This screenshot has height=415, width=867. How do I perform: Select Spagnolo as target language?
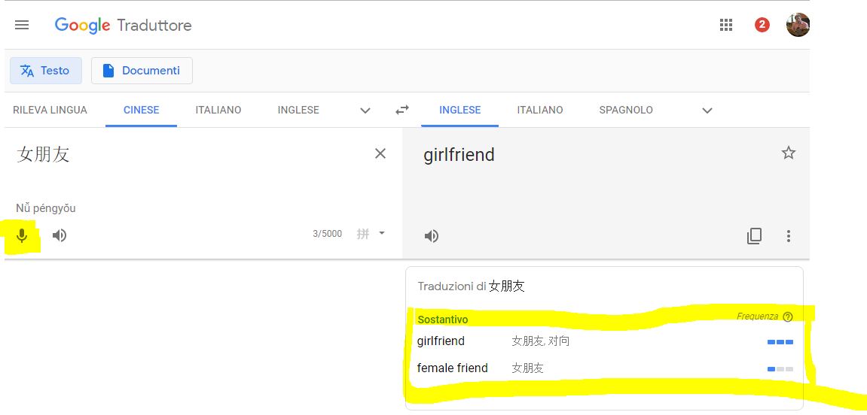click(x=626, y=110)
